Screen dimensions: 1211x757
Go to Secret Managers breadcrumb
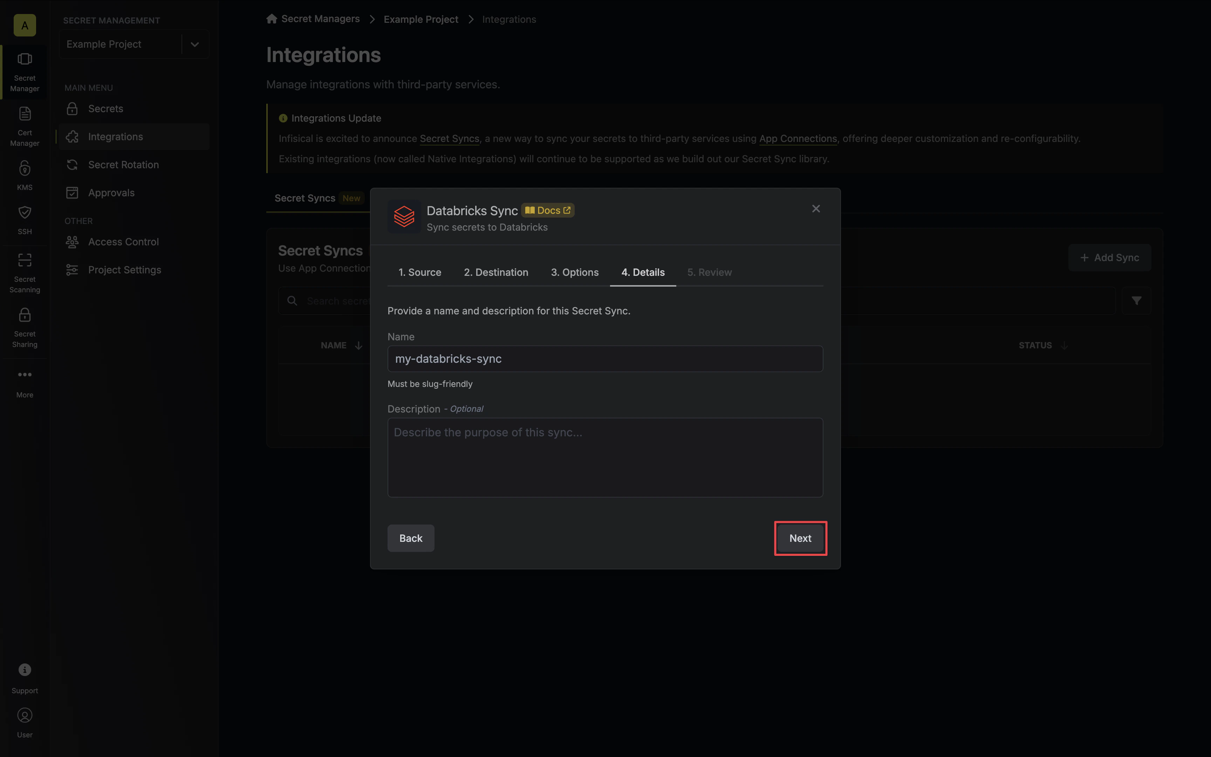320,19
